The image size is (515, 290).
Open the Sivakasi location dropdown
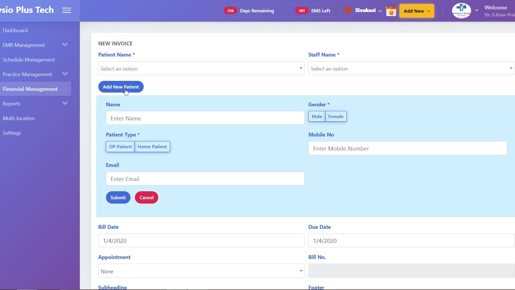368,10
